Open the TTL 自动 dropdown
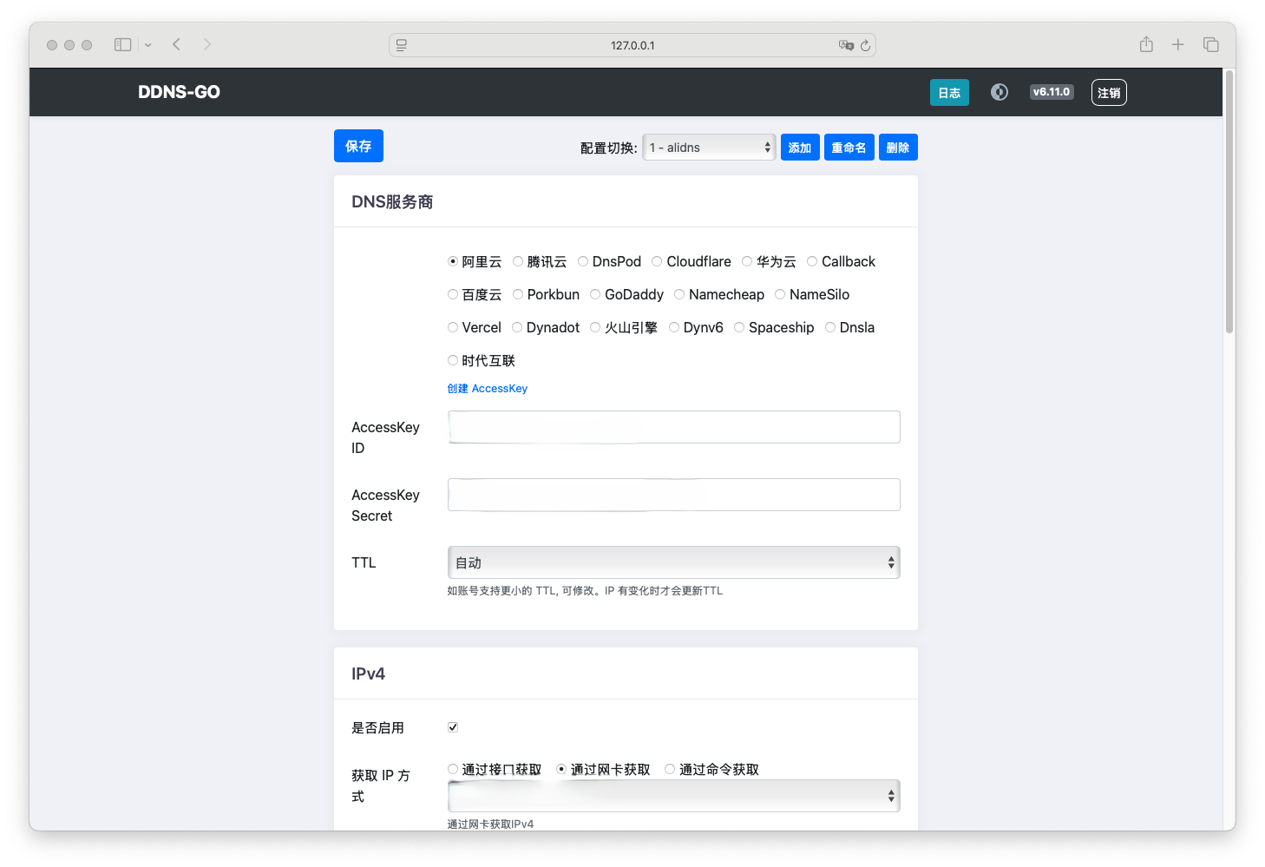The height and width of the screenshot is (867, 1265). coord(674,562)
